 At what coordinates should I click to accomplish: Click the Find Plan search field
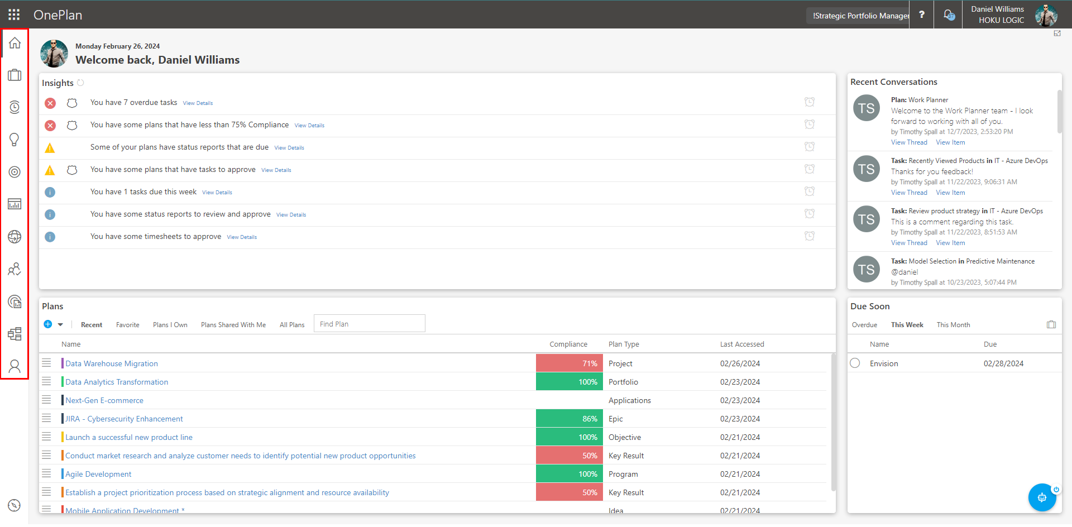click(369, 323)
